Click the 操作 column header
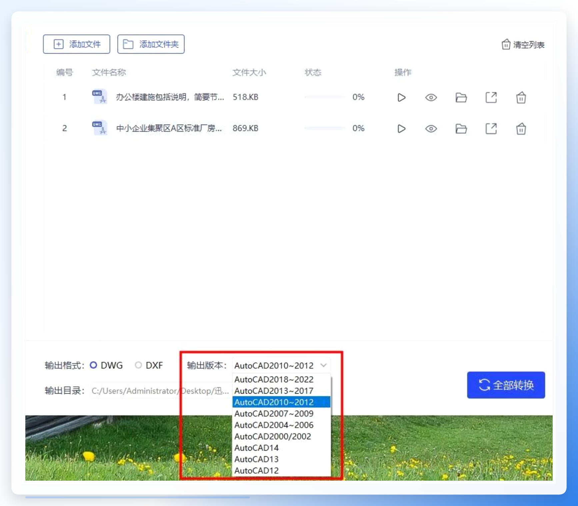 (403, 72)
